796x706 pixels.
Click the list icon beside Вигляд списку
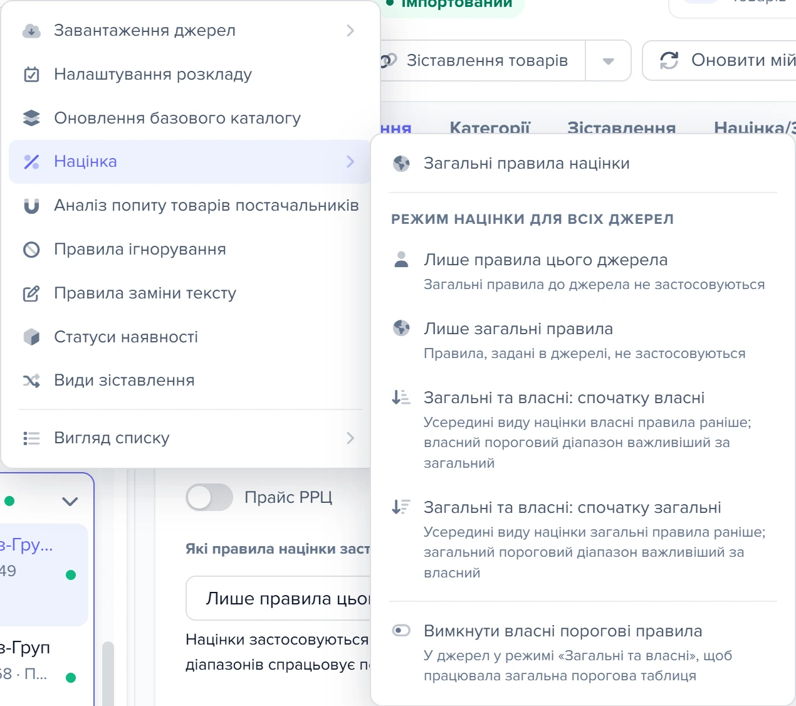click(31, 438)
